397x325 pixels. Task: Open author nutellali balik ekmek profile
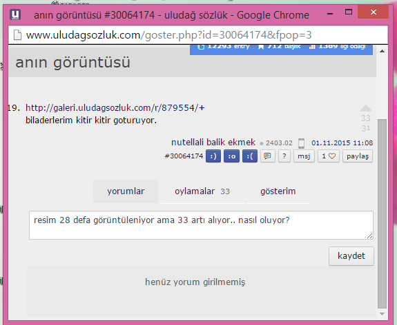coord(213,142)
